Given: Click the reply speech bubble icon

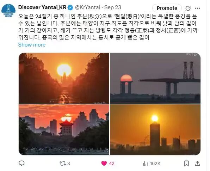Looking at the screenshot, I should click(x=21, y=163).
